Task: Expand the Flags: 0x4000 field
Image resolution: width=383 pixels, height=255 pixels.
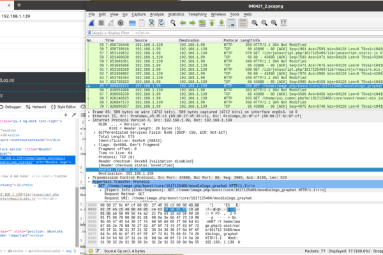Action: click(95, 145)
